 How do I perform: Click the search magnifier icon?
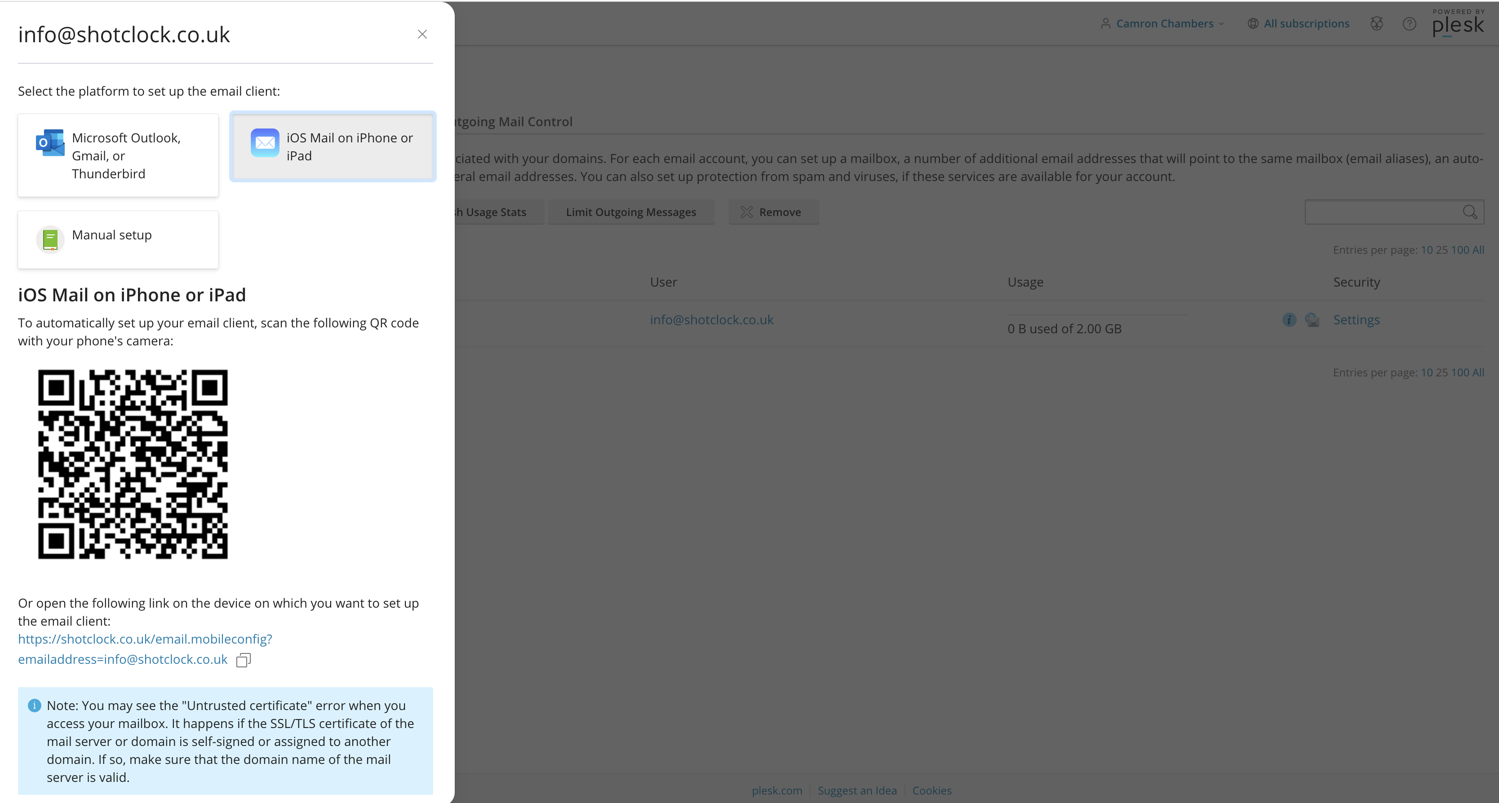1470,212
